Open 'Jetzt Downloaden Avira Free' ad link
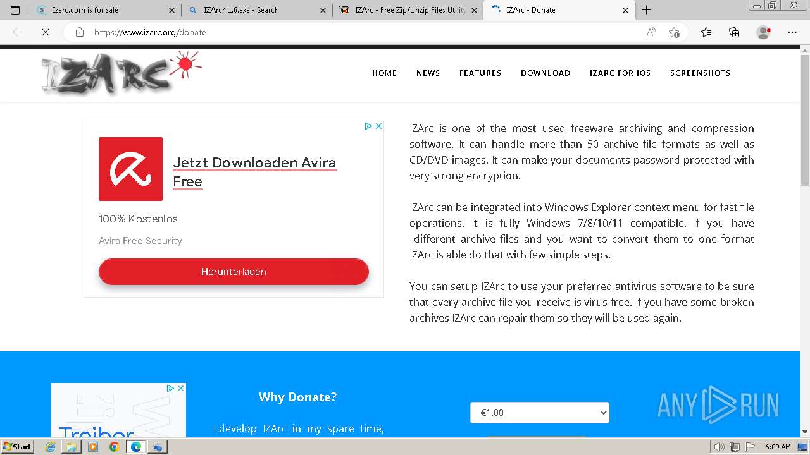The height and width of the screenshot is (455, 810). [x=254, y=172]
